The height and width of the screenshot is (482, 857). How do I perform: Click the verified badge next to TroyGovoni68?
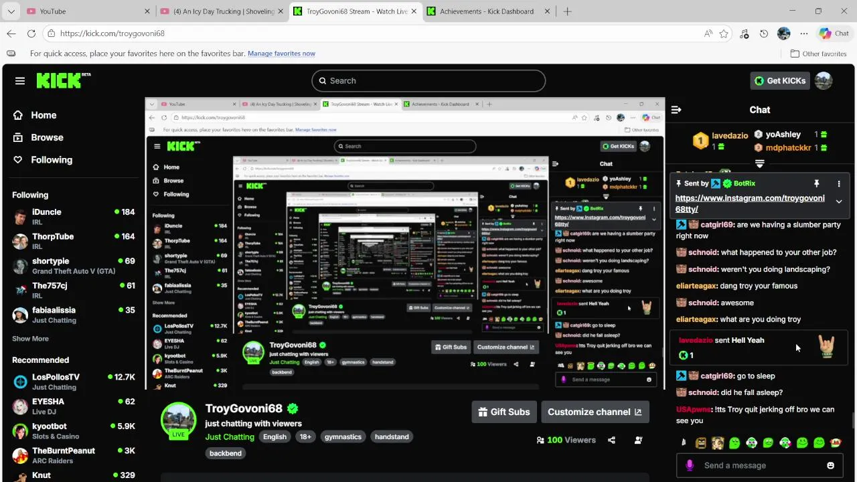[x=293, y=408]
